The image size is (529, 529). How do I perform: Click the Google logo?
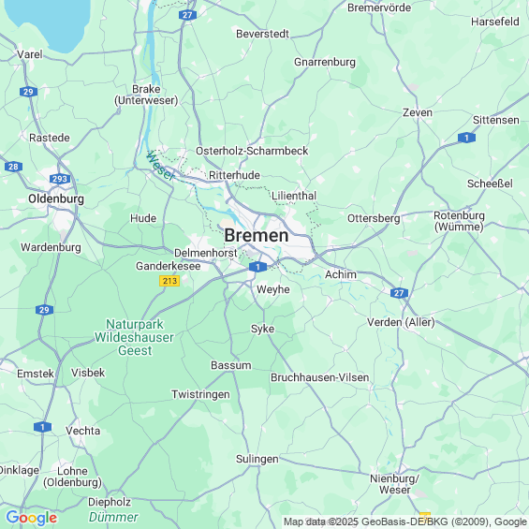click(32, 518)
